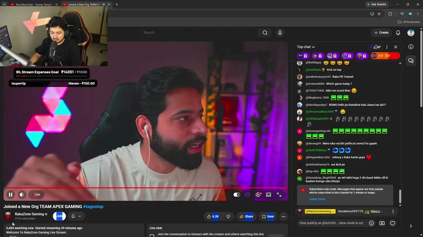Click Learn more about subscribers-only mode
Viewport: 423px width, 237px height.
(317, 199)
